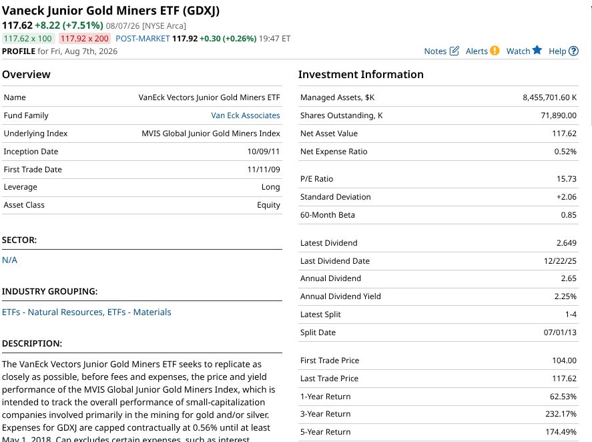
Task: Click the Annual Dividend Yield value 2.25%
Action: click(565, 296)
